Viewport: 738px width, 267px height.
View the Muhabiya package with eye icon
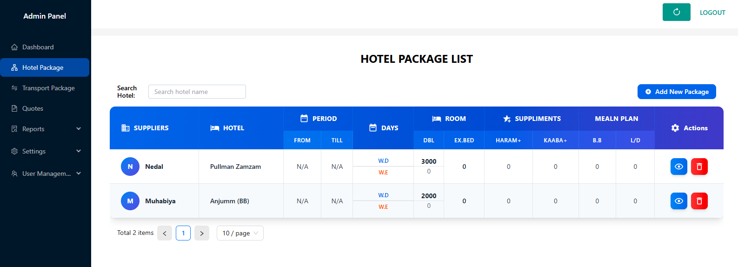pyautogui.click(x=678, y=201)
